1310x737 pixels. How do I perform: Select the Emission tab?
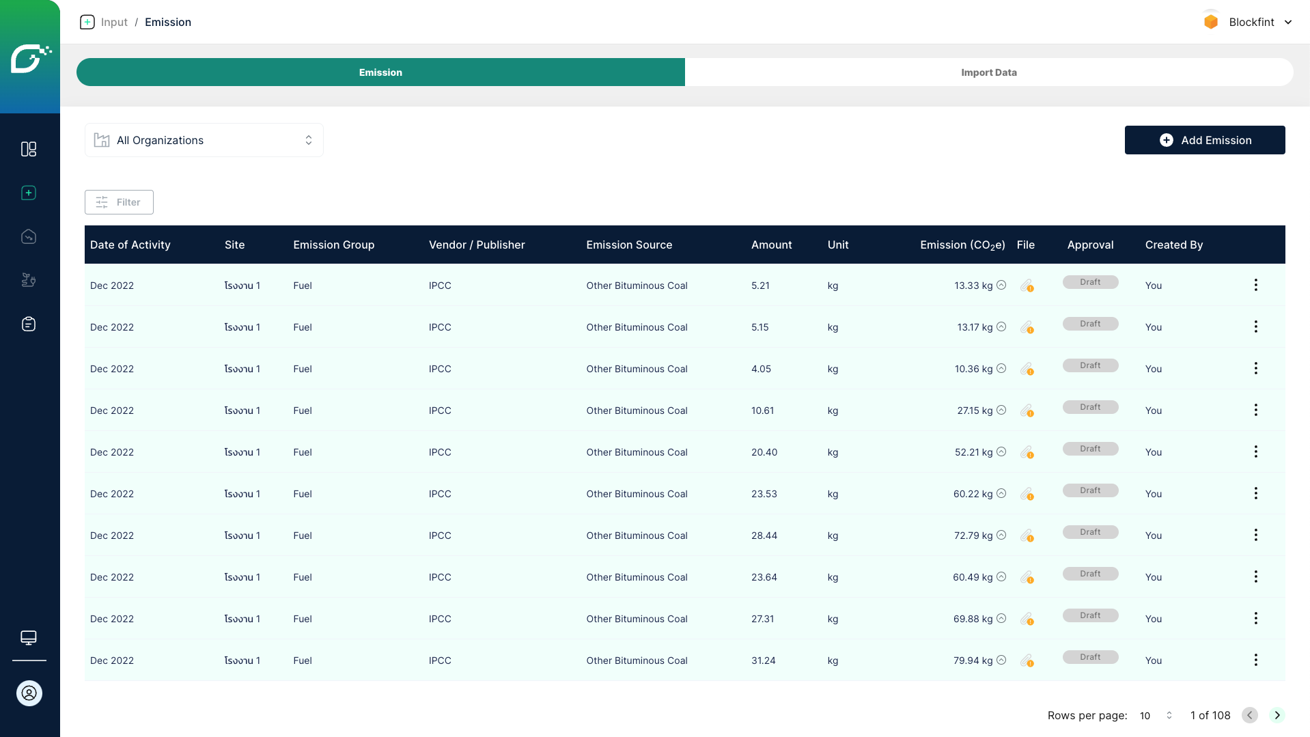click(380, 72)
